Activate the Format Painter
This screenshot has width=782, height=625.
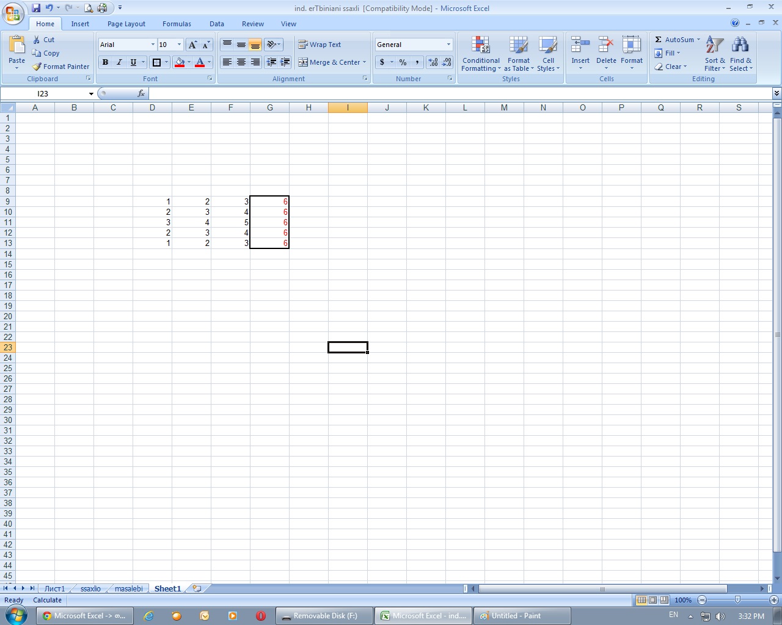pyautogui.click(x=61, y=67)
